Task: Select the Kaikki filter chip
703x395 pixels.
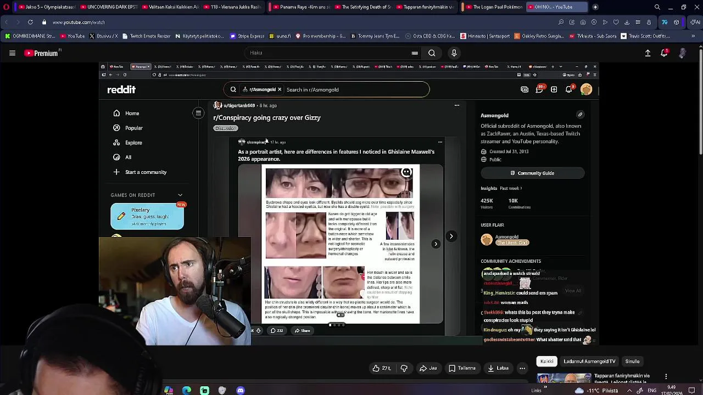Action: 547,362
